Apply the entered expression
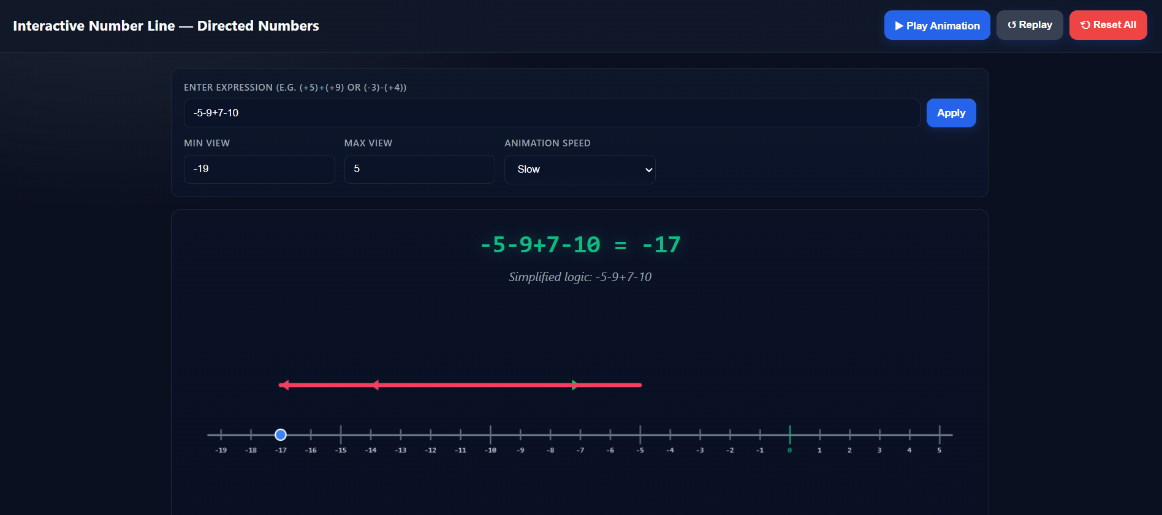This screenshot has height=515, width=1162. tap(951, 113)
